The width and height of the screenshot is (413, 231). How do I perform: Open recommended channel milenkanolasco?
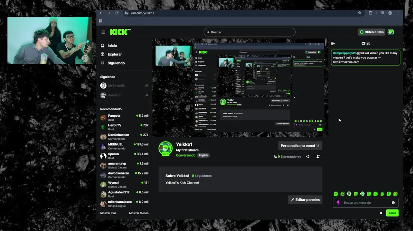[x=124, y=204]
